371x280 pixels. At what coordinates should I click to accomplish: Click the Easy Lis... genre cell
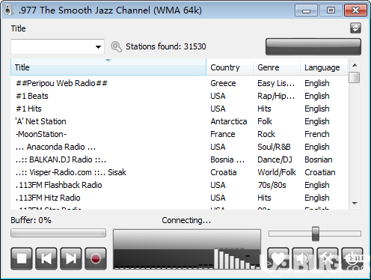(x=276, y=83)
